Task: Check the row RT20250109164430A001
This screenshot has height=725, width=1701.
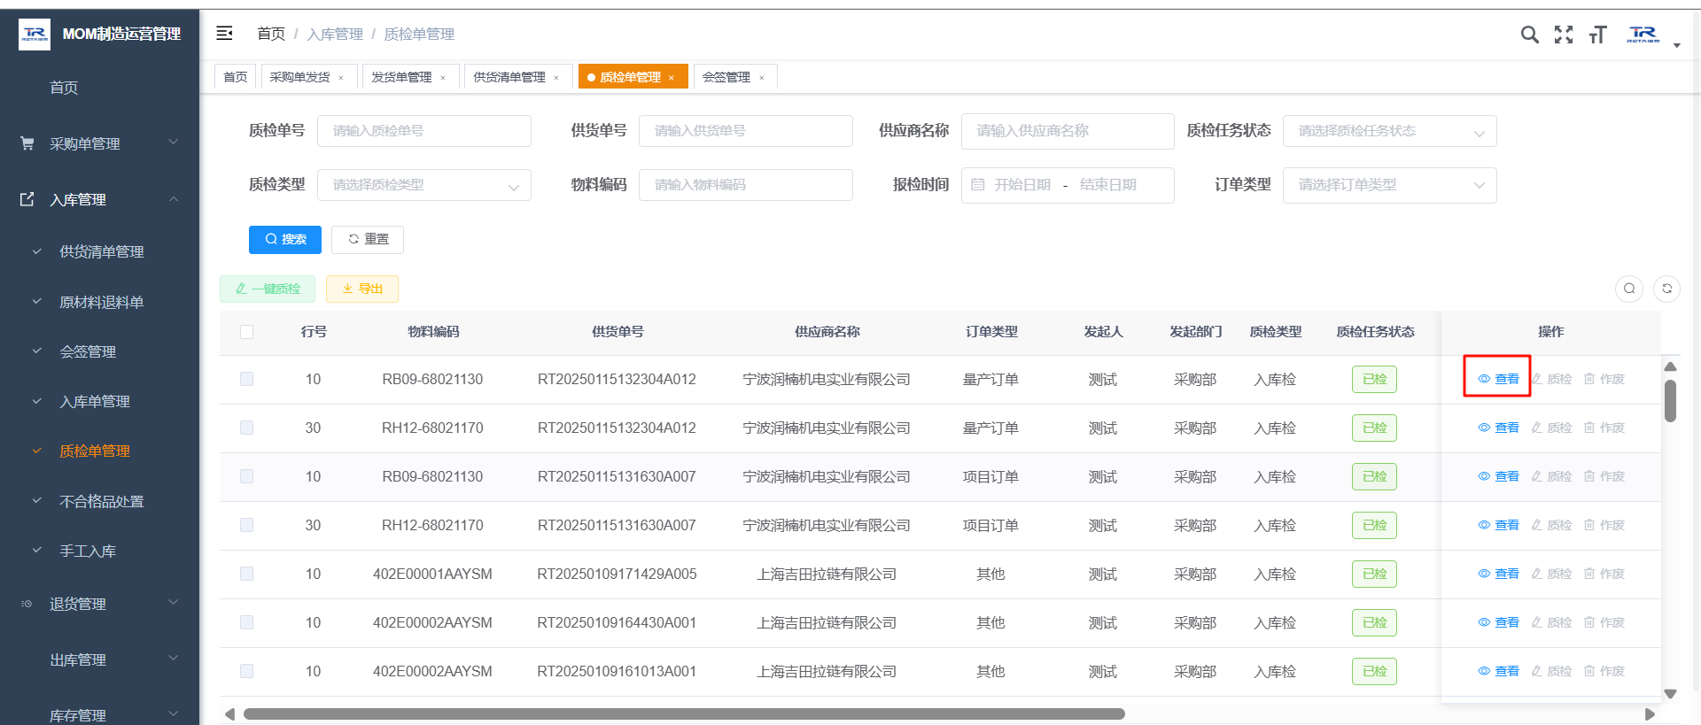Action: [x=246, y=622]
